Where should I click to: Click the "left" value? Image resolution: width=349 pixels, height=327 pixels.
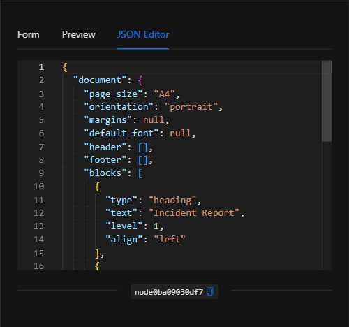pos(170,240)
